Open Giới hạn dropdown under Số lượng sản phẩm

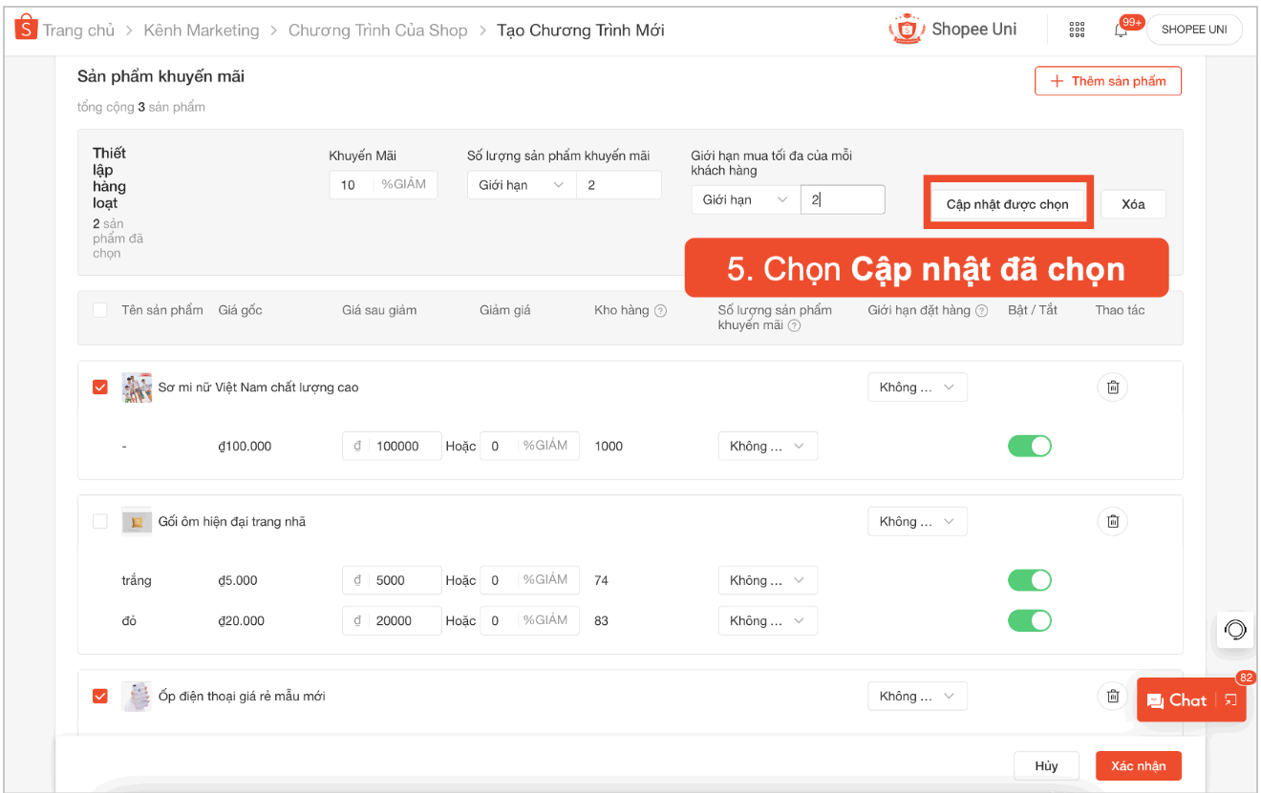(x=521, y=184)
